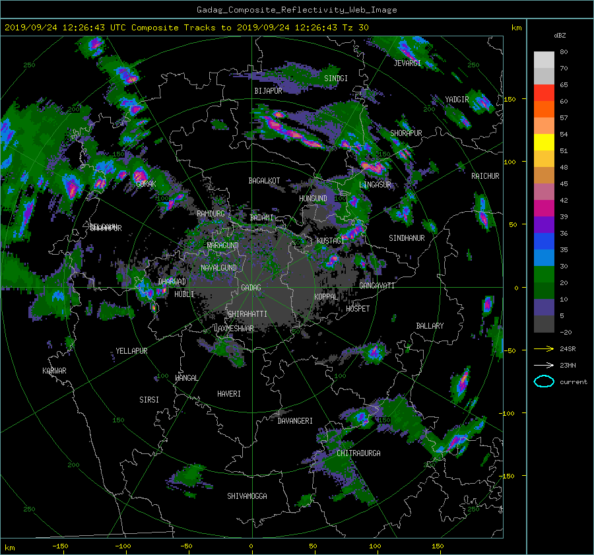Click the GANGAVATI label
This screenshot has height=555, width=594.
(x=377, y=286)
